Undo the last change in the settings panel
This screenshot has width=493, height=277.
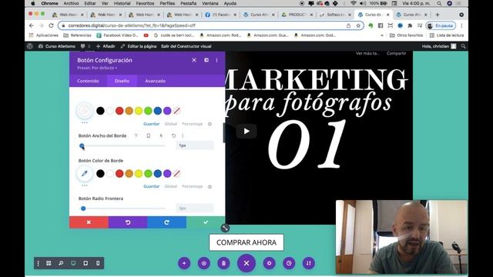point(128,222)
